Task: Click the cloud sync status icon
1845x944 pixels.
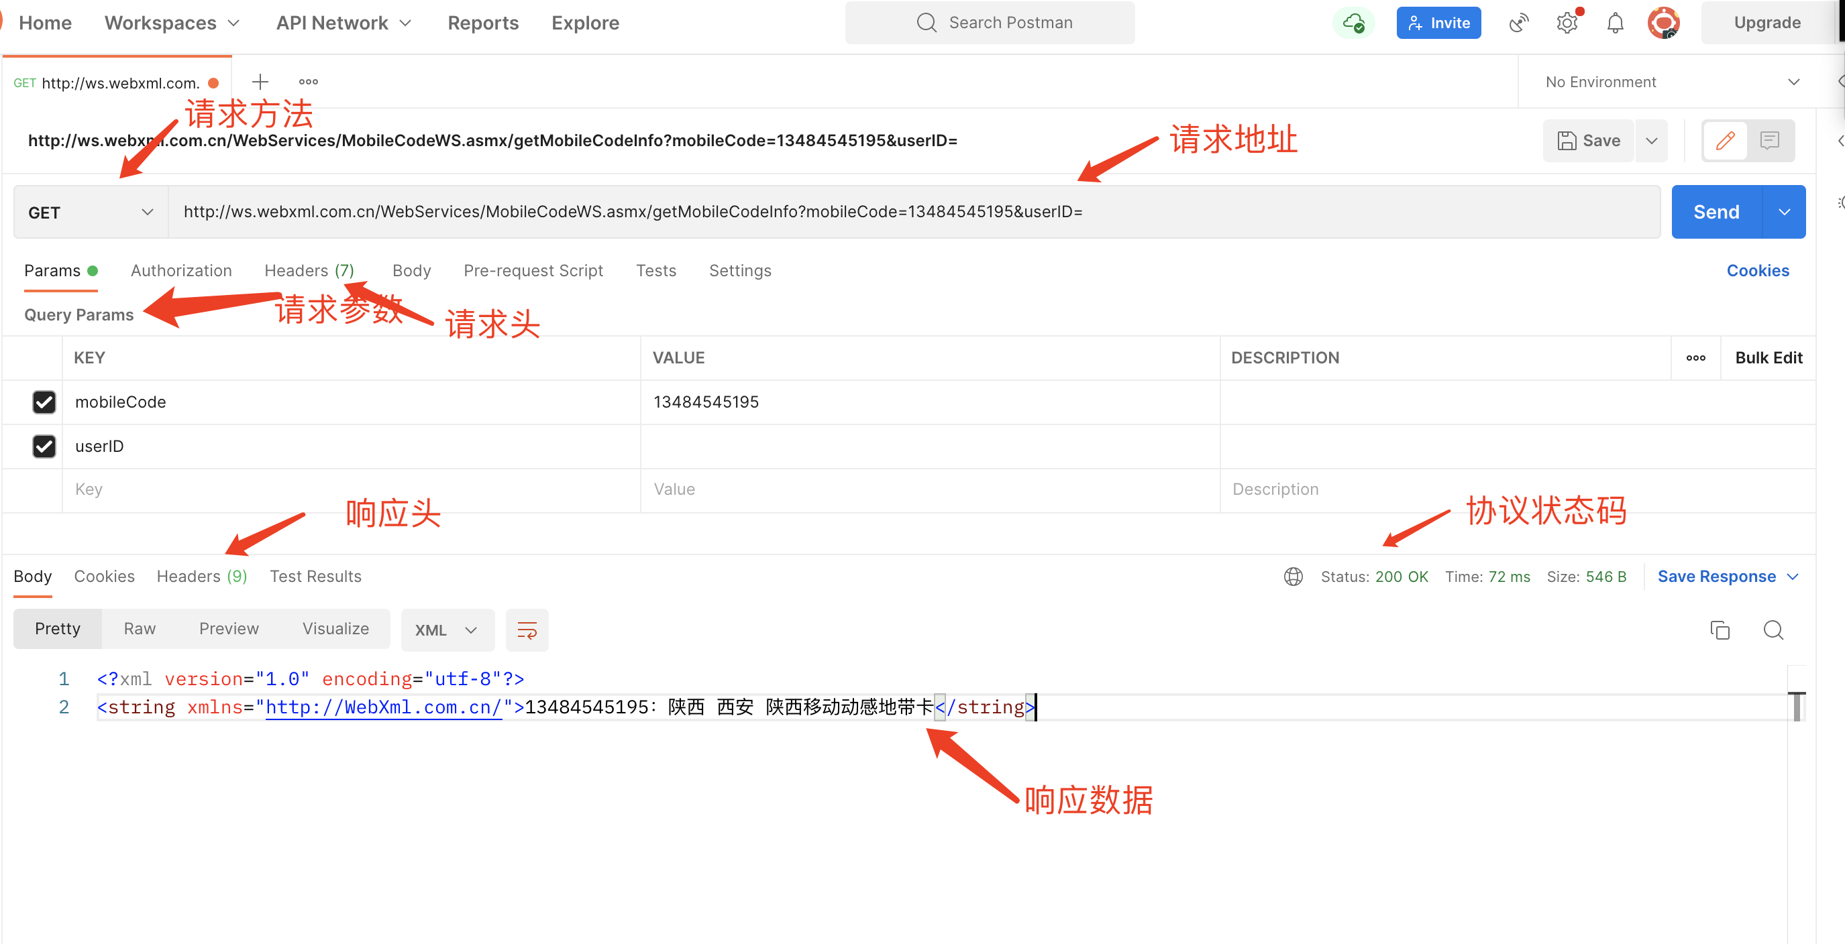Action: point(1353,23)
